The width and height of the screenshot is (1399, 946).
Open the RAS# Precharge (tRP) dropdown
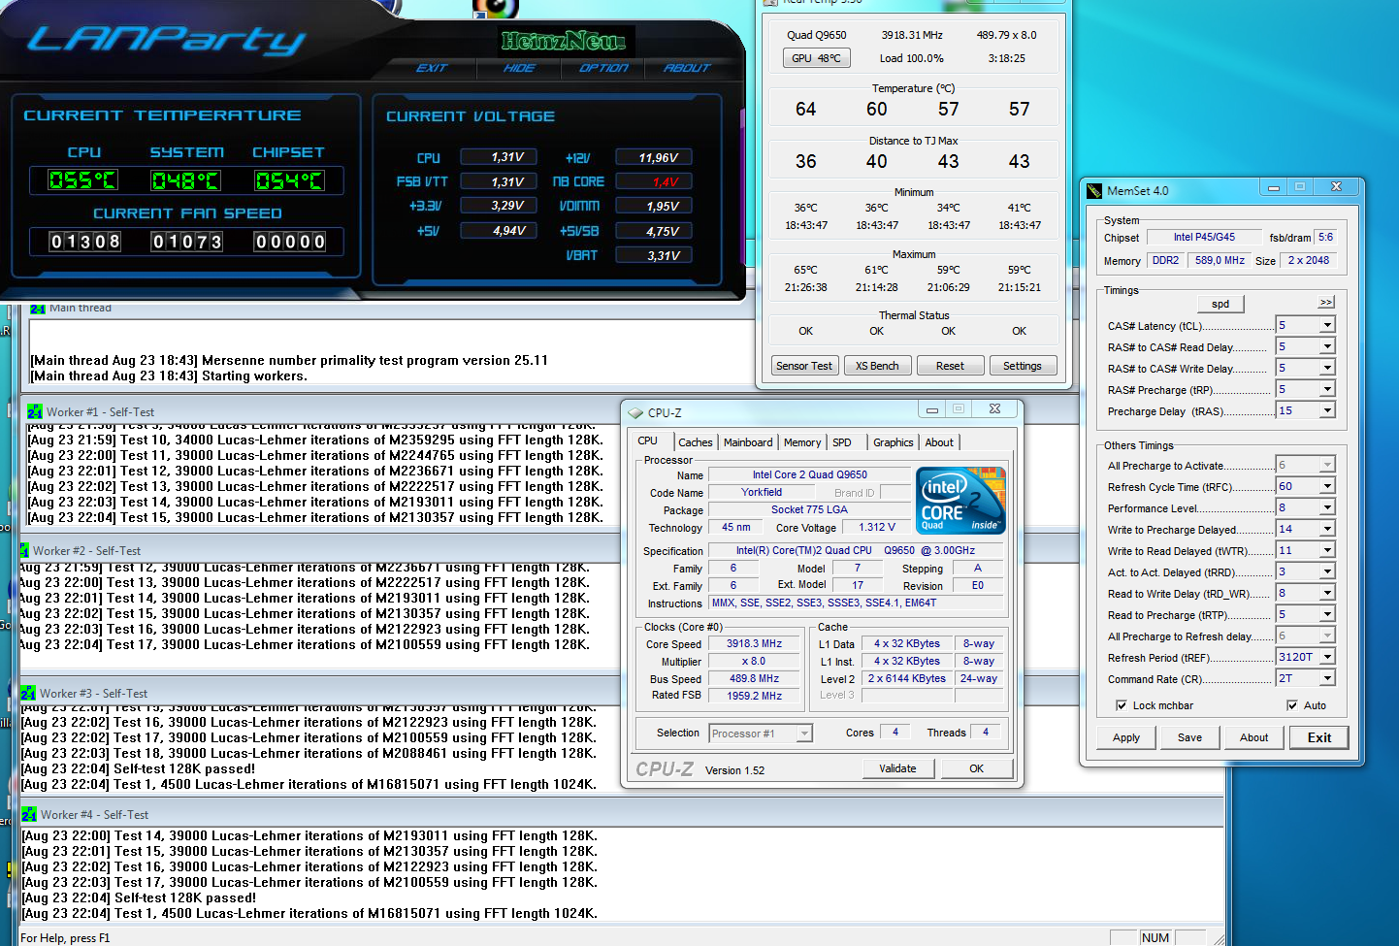tap(1327, 389)
